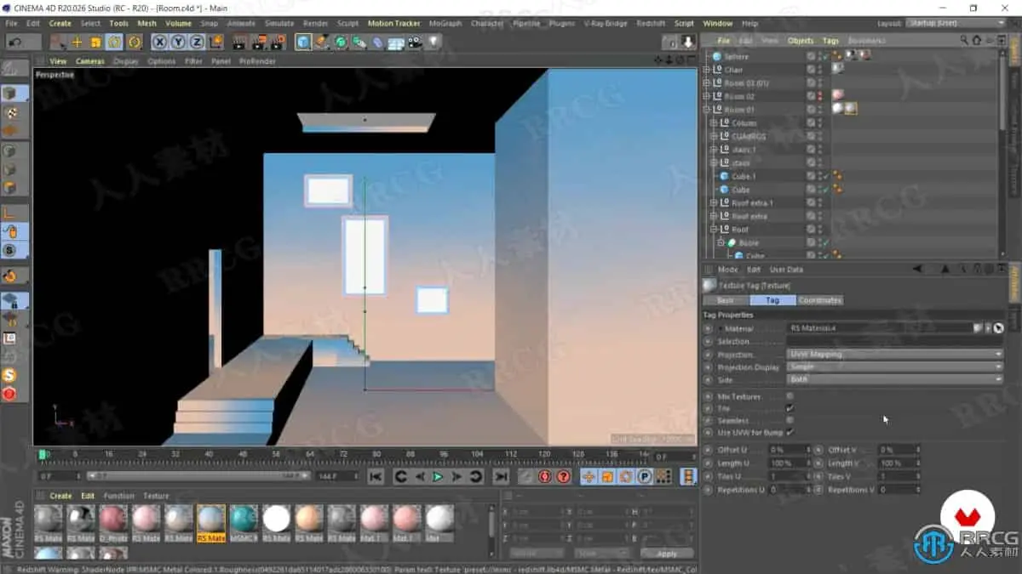The width and height of the screenshot is (1022, 574).
Task: Go to end of animation
Action: click(501, 477)
